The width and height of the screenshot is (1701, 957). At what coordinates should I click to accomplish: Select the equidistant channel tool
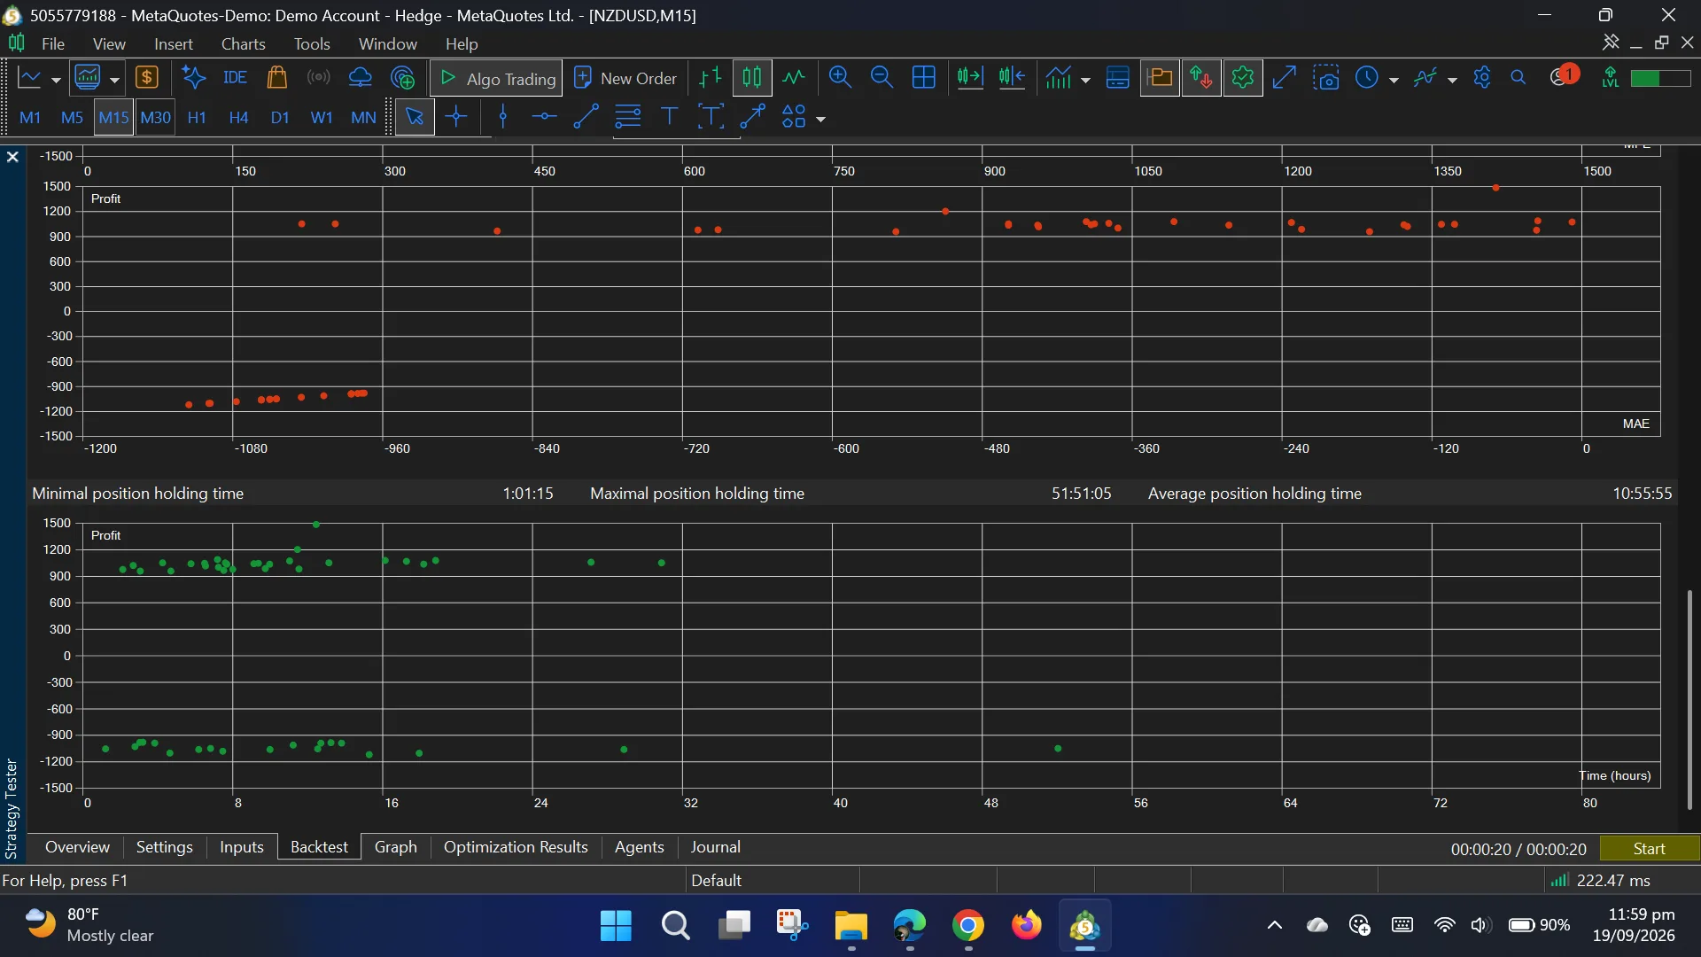pyautogui.click(x=627, y=117)
